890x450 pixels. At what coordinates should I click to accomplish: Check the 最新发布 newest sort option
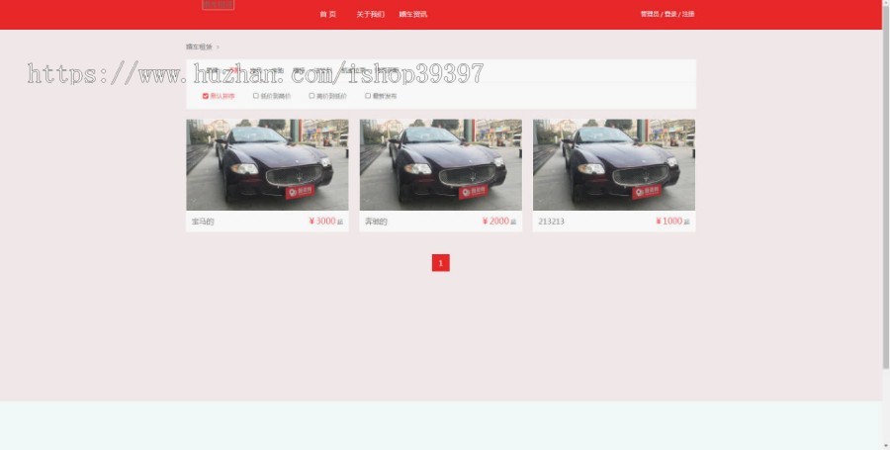368,96
